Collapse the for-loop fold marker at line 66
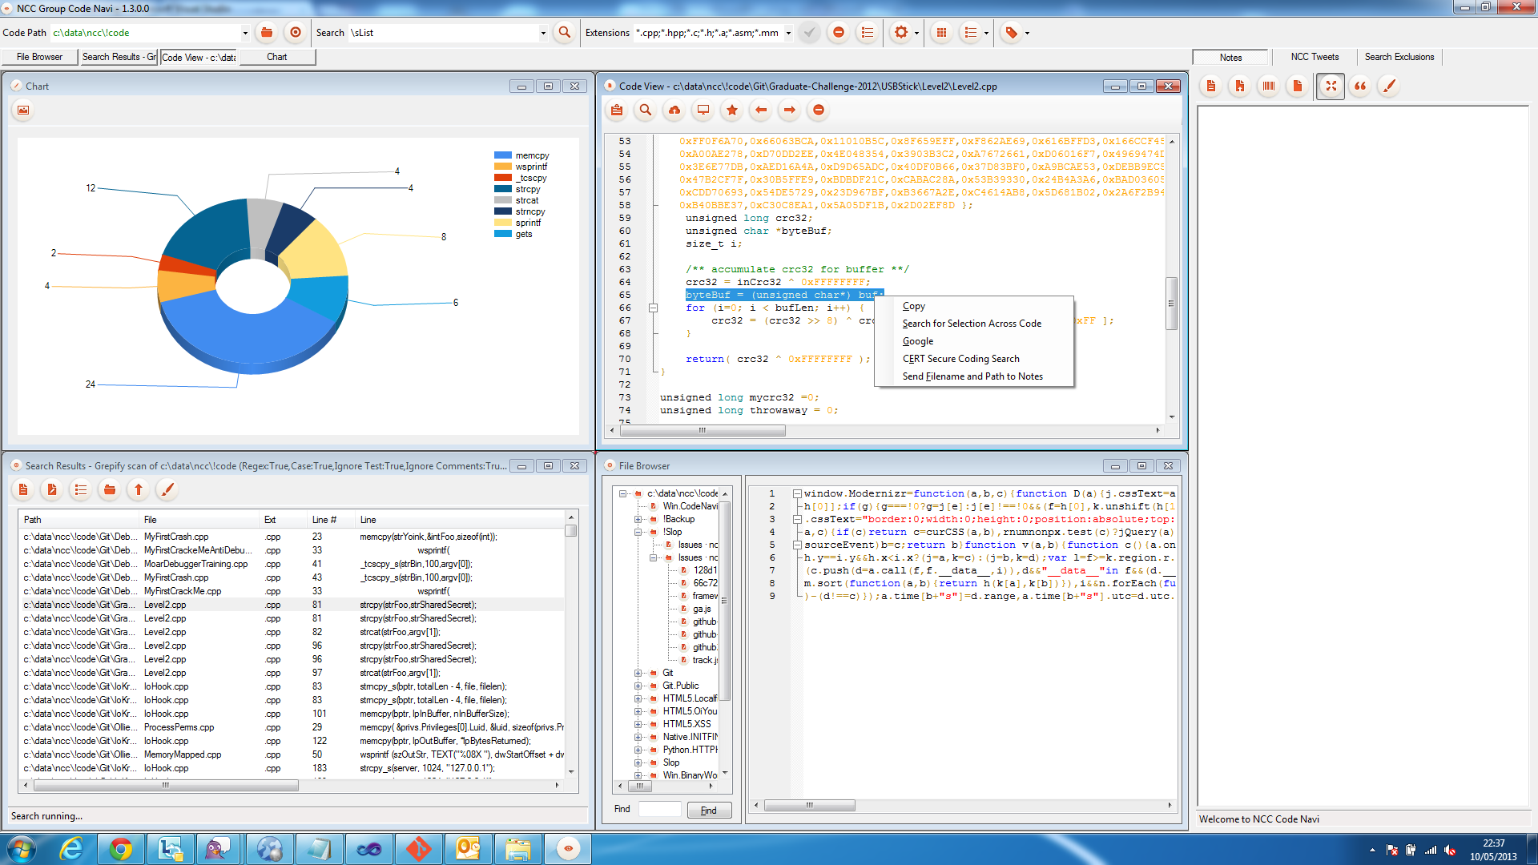Viewport: 1538px width, 865px height. [653, 308]
